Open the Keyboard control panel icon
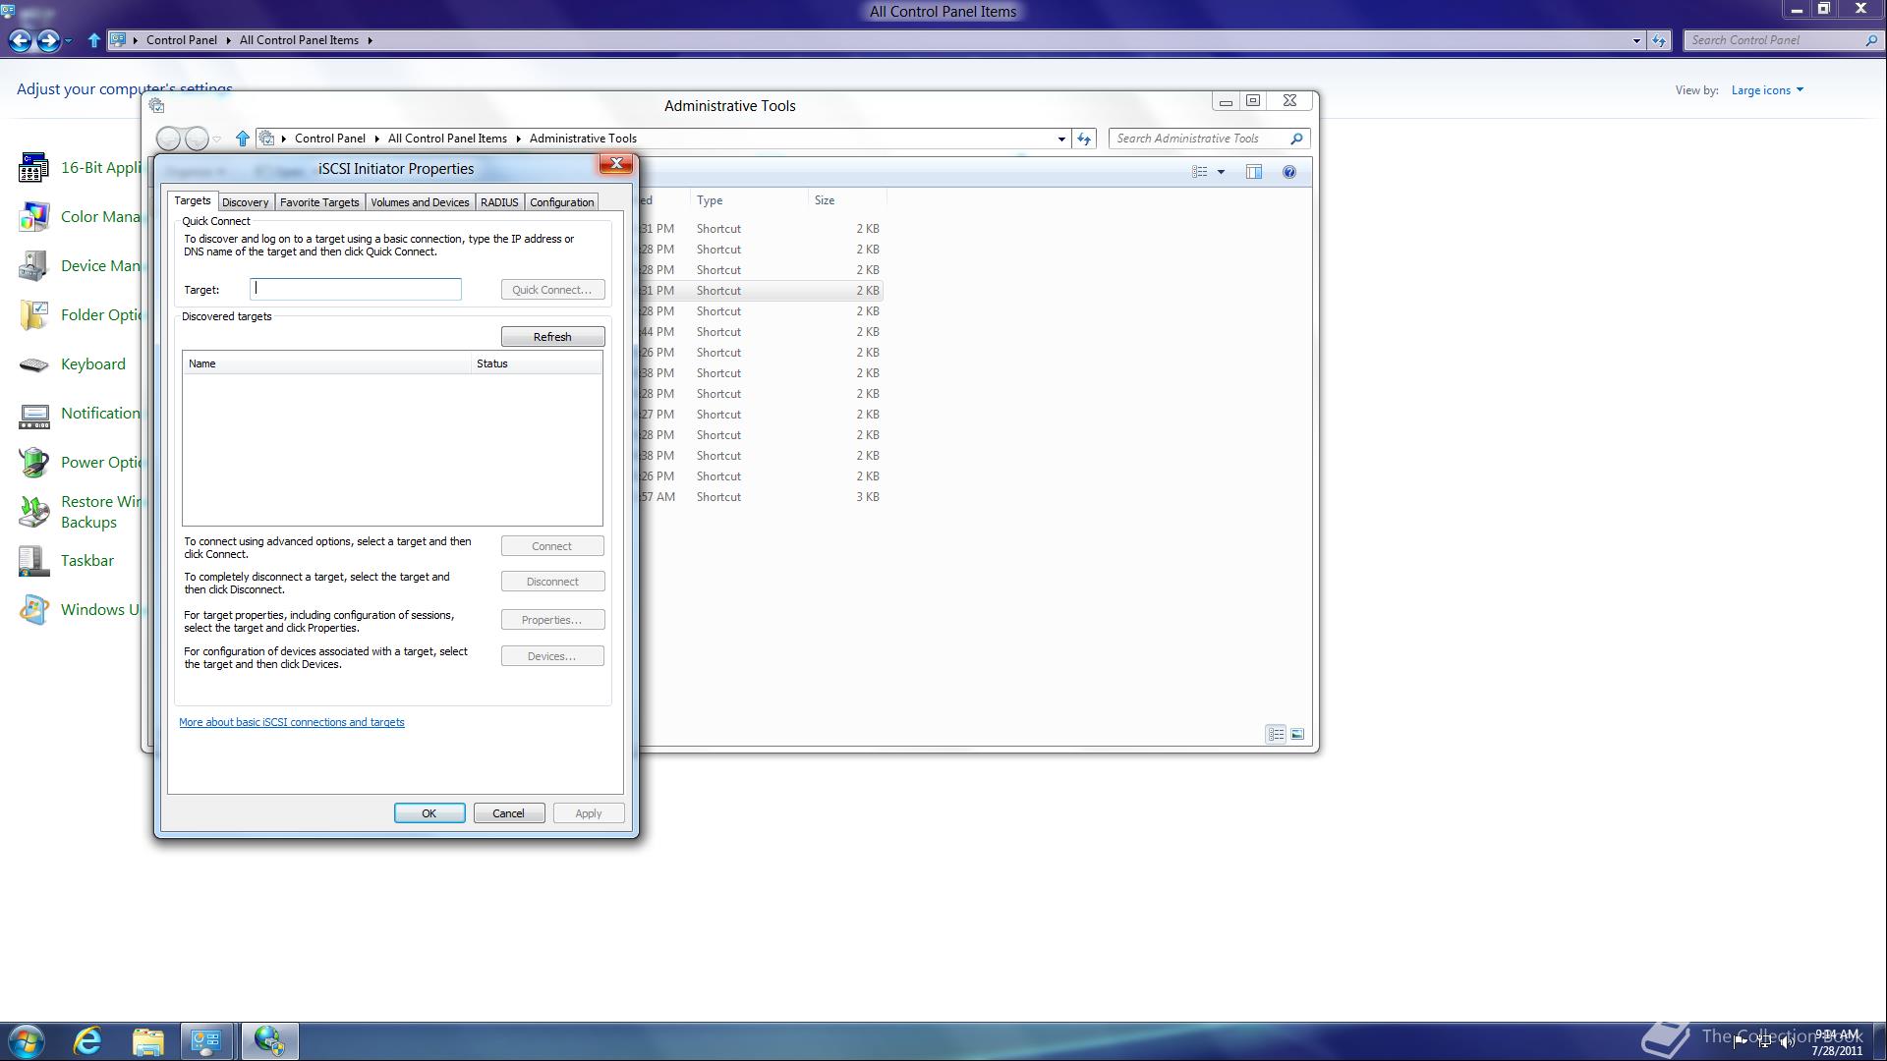1887x1061 pixels. click(34, 364)
